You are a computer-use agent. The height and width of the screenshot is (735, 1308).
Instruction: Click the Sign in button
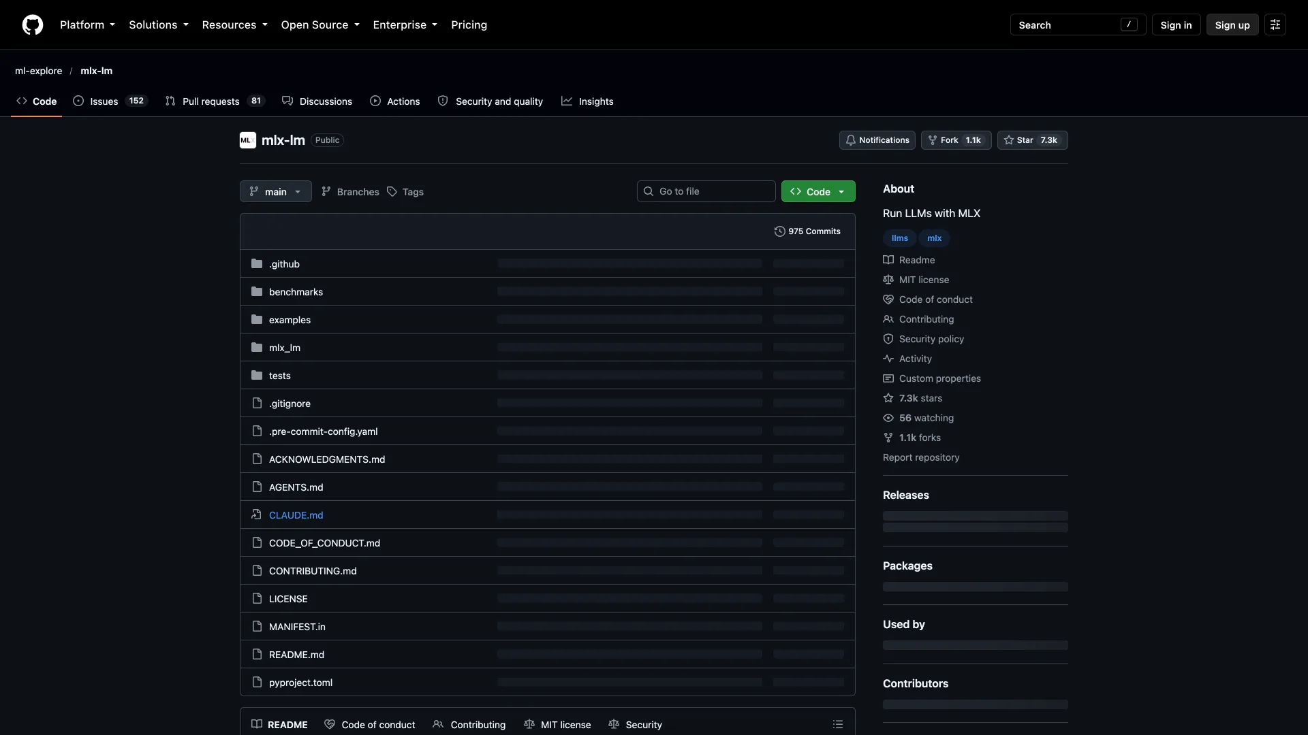pyautogui.click(x=1176, y=25)
